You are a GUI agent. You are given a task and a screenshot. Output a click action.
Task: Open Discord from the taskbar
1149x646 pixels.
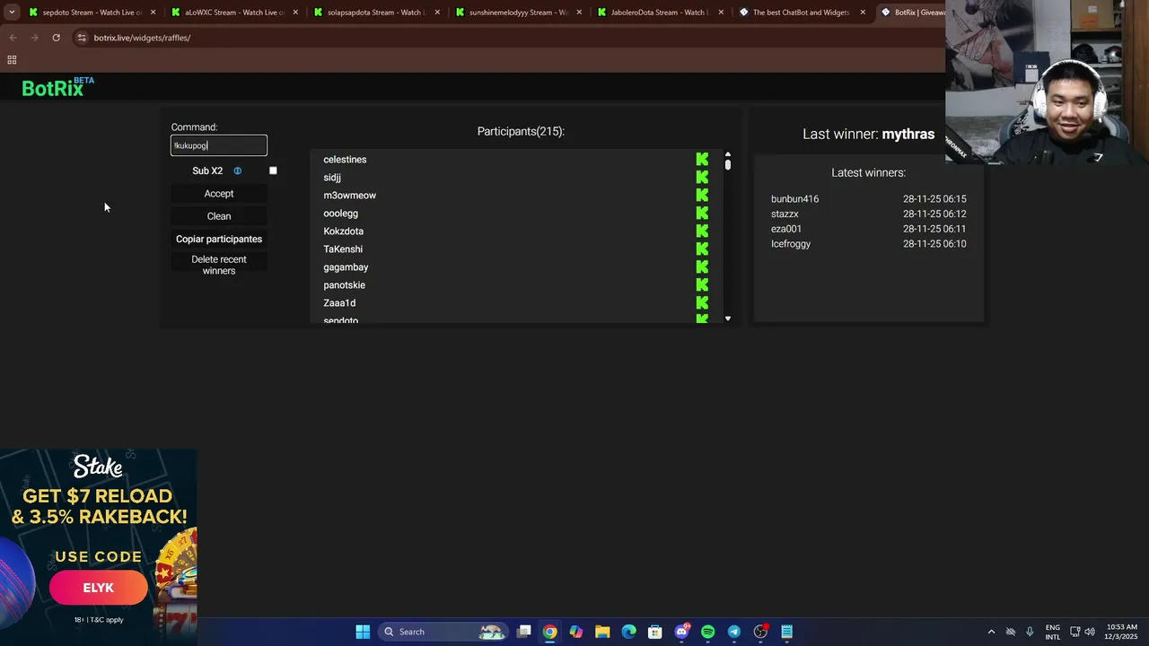click(681, 632)
